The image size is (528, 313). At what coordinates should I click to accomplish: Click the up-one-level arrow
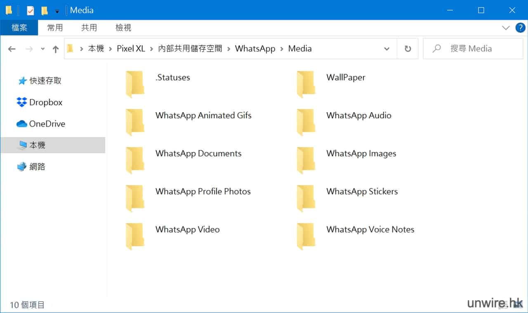(56, 48)
